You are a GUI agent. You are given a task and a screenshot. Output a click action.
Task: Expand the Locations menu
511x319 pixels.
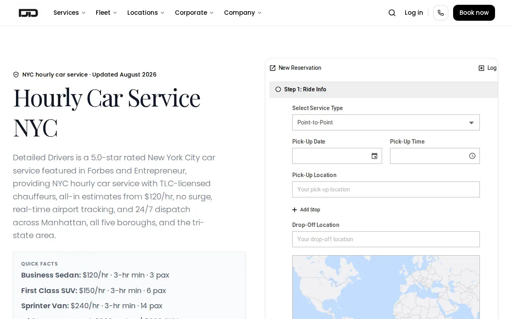click(146, 13)
